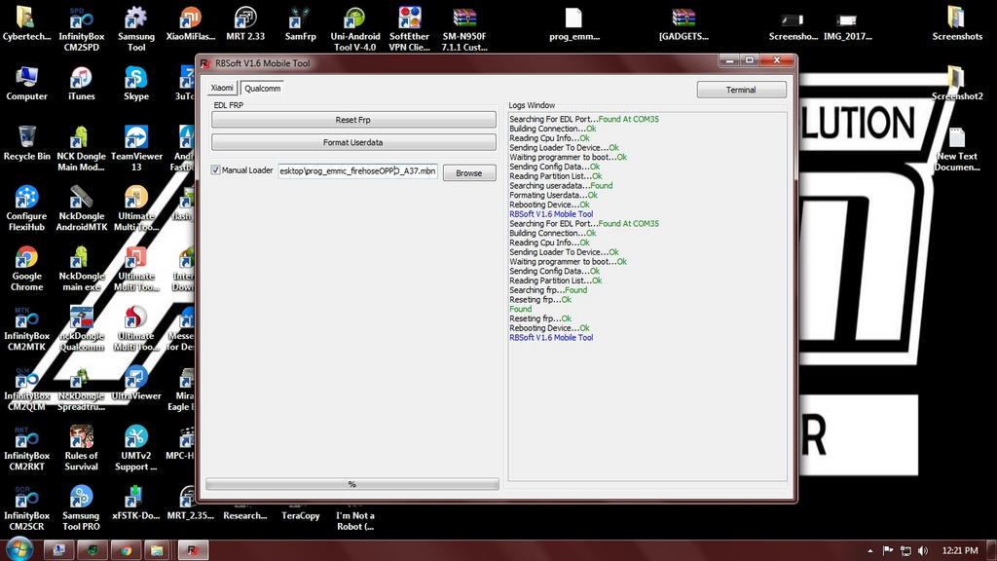Launch iTunes from desktop
This screenshot has height=561, width=997.
pyautogui.click(x=82, y=84)
